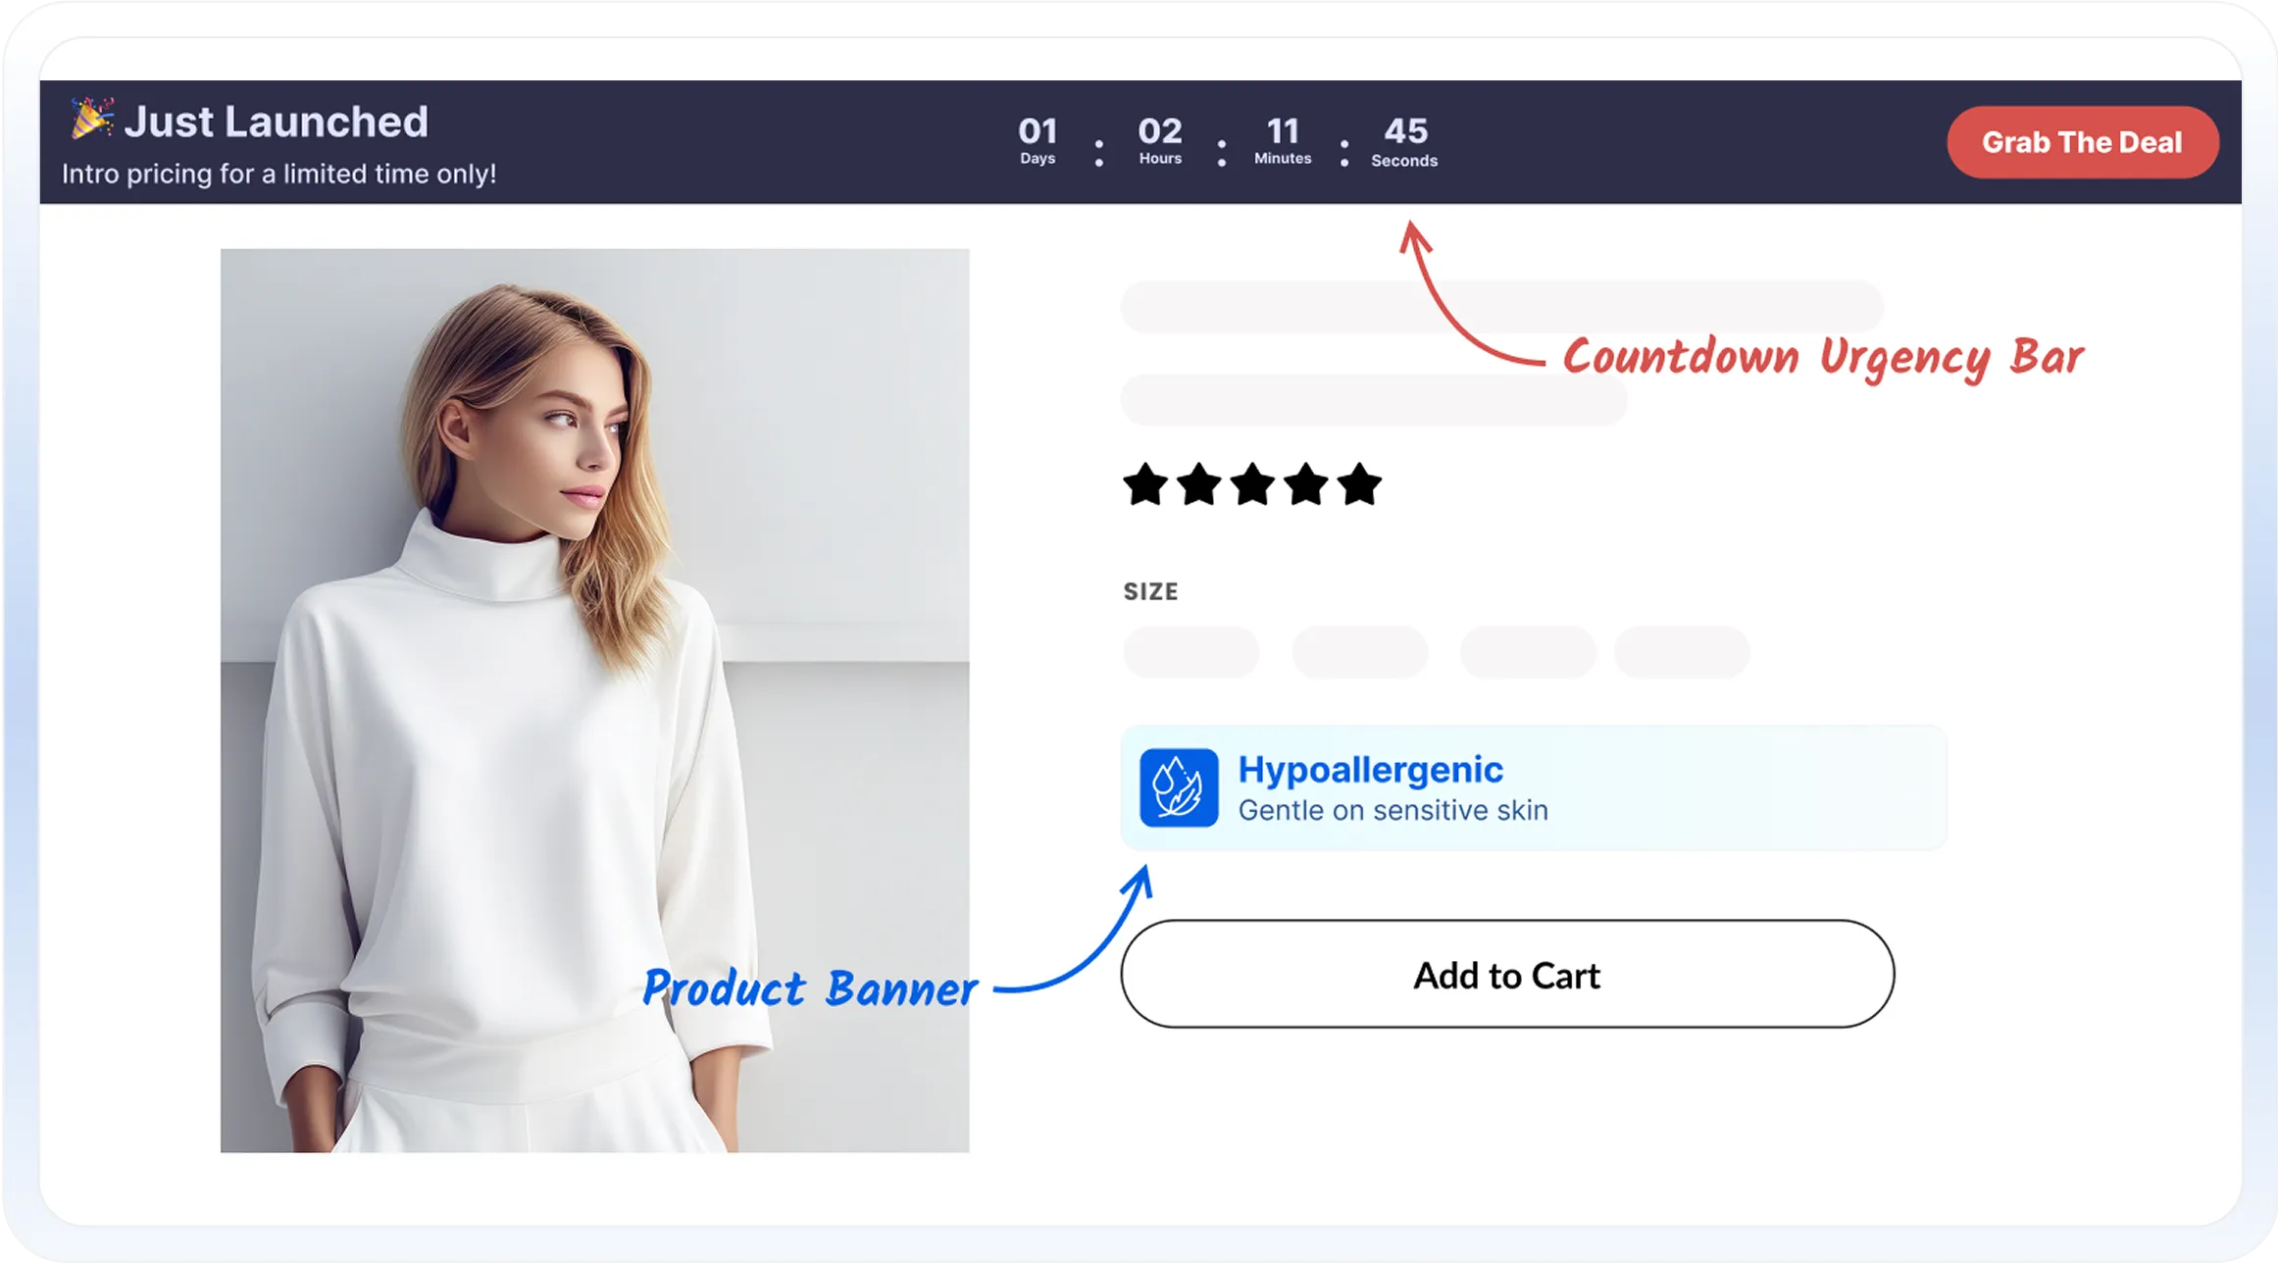Click the fifth rating star
The width and height of the screenshot is (2278, 1263).
pos(1360,484)
